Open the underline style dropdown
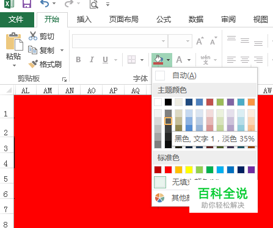The image size is (273, 228). [115, 60]
